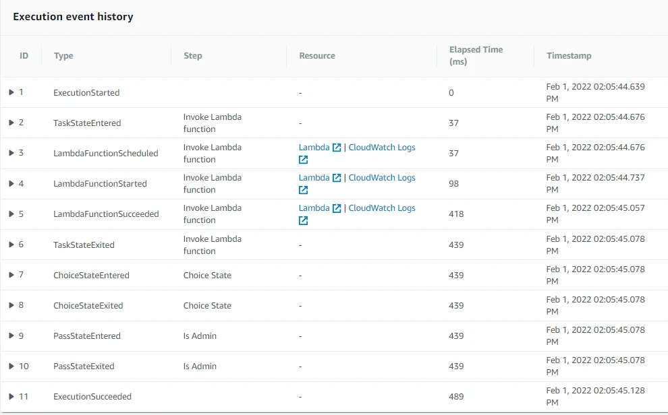668x415 pixels.
Task: Click the Elapsed Time (ms) column header
Action: point(476,56)
